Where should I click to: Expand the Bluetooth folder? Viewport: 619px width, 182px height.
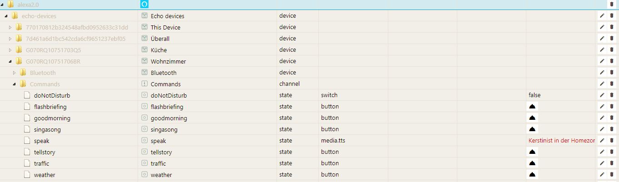point(15,73)
